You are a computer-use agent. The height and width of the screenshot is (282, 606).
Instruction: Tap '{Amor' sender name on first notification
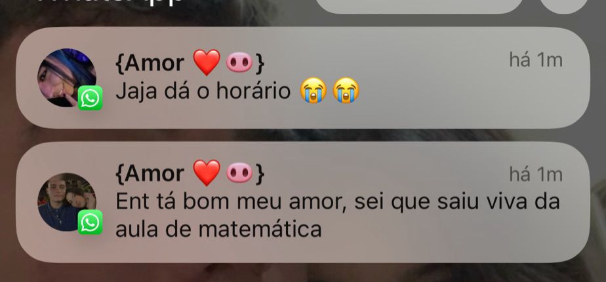click(x=150, y=63)
